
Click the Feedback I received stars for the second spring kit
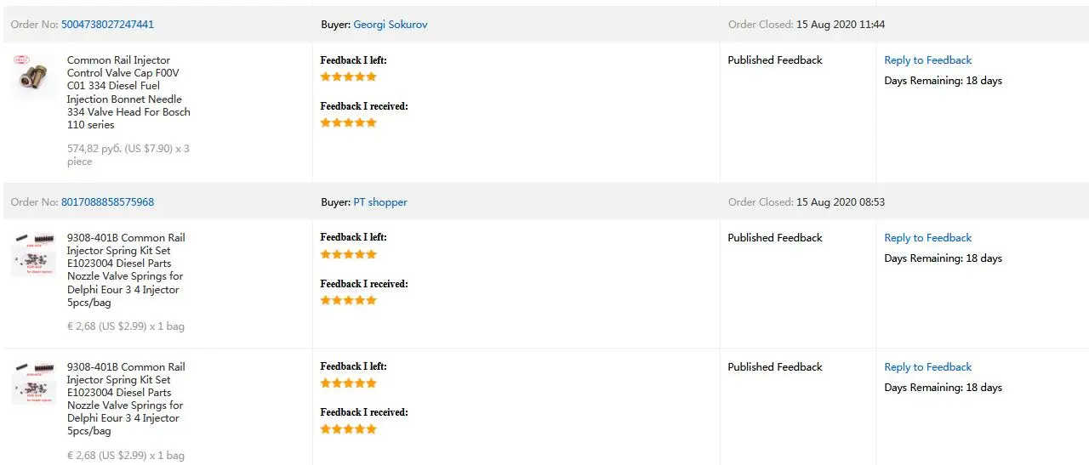[348, 429]
